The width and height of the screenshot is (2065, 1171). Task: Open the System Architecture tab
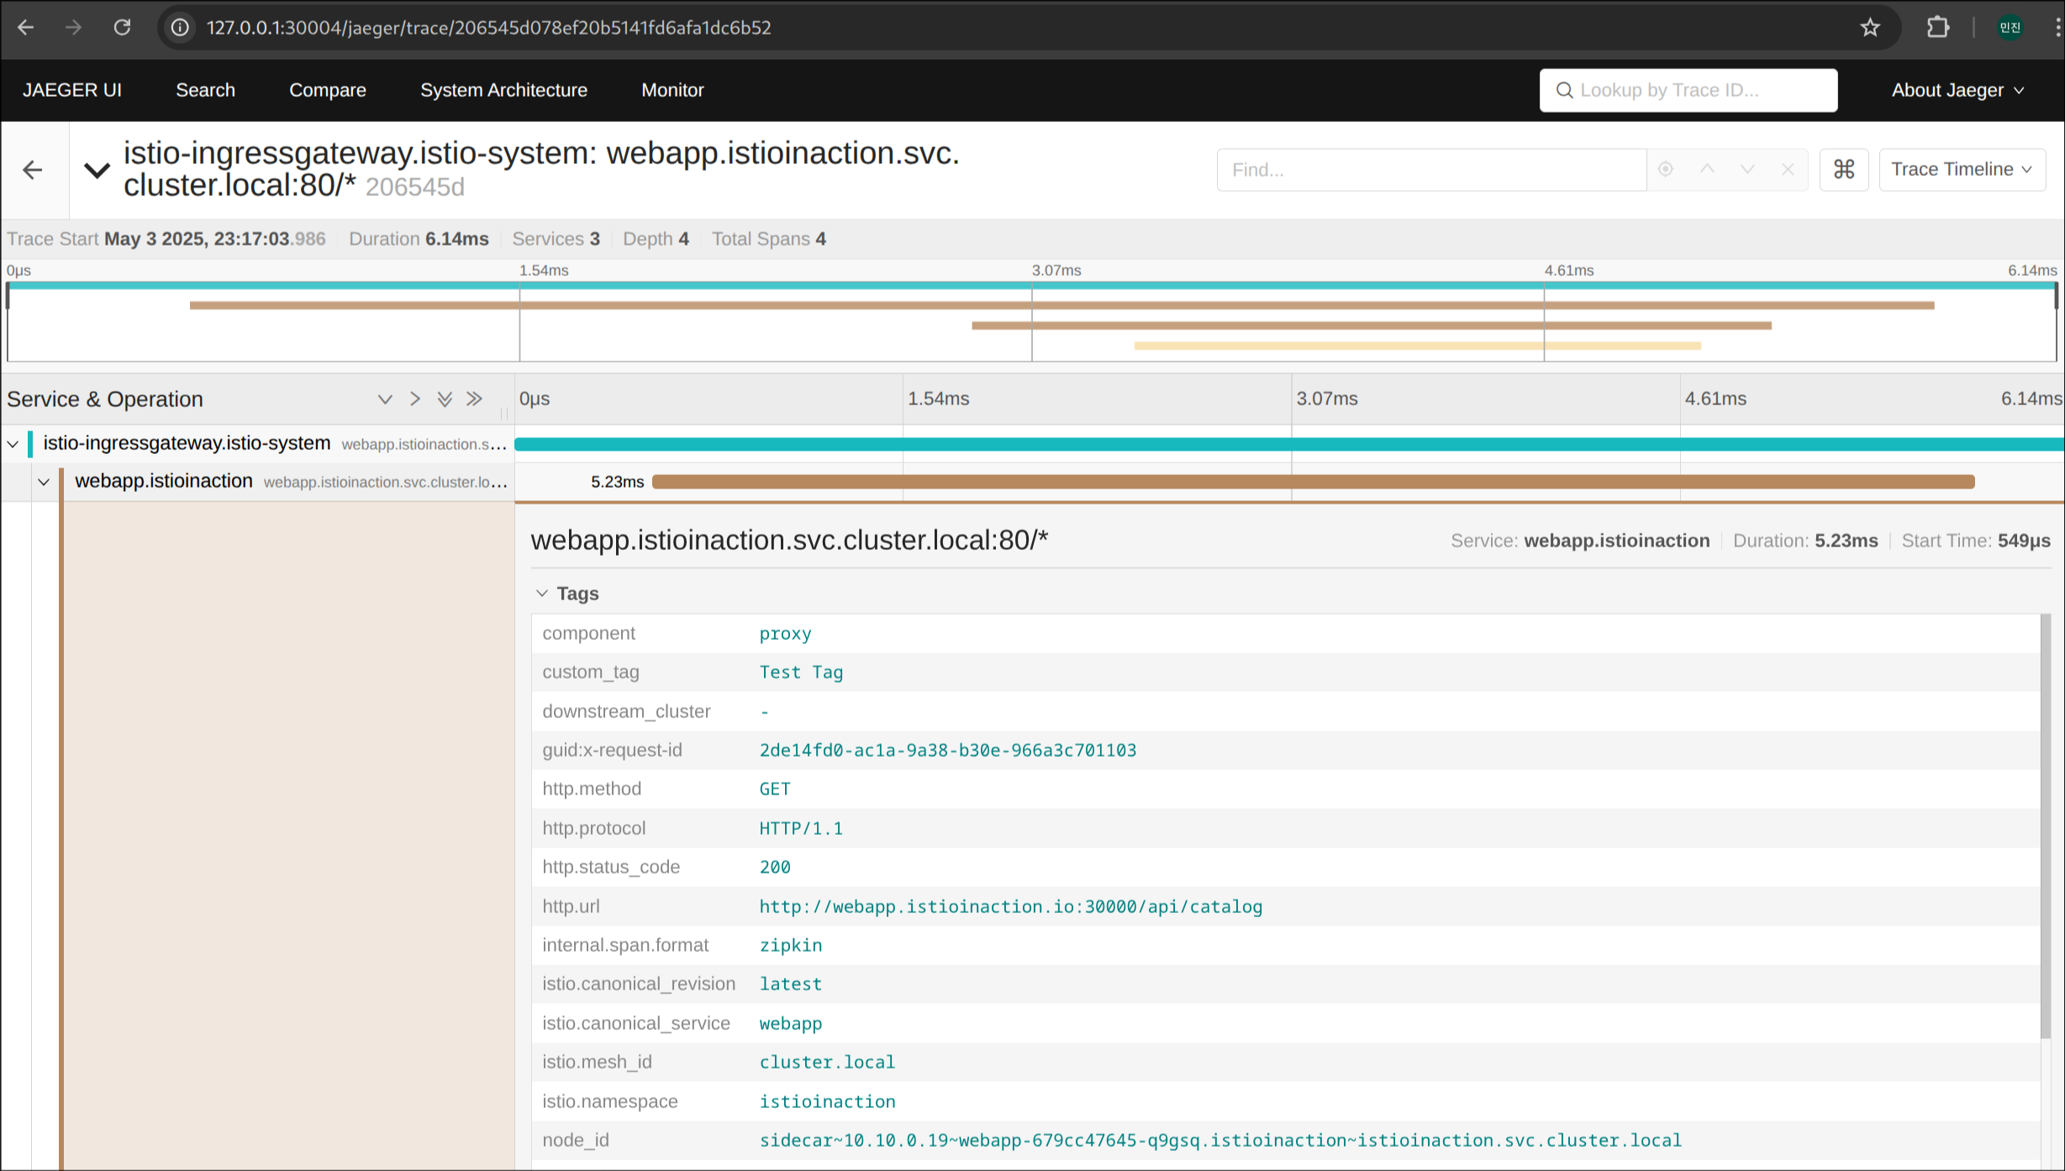tap(503, 90)
